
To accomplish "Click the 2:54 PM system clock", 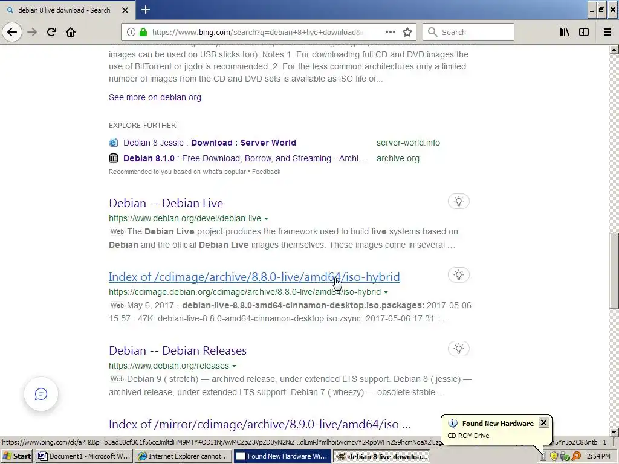I will tap(598, 456).
